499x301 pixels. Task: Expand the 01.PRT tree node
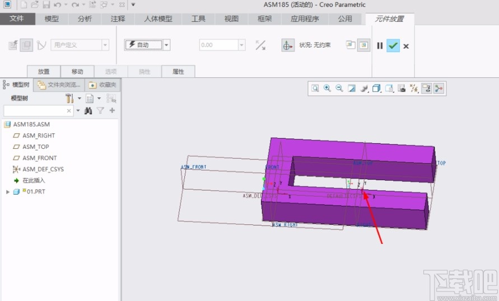click(8, 192)
